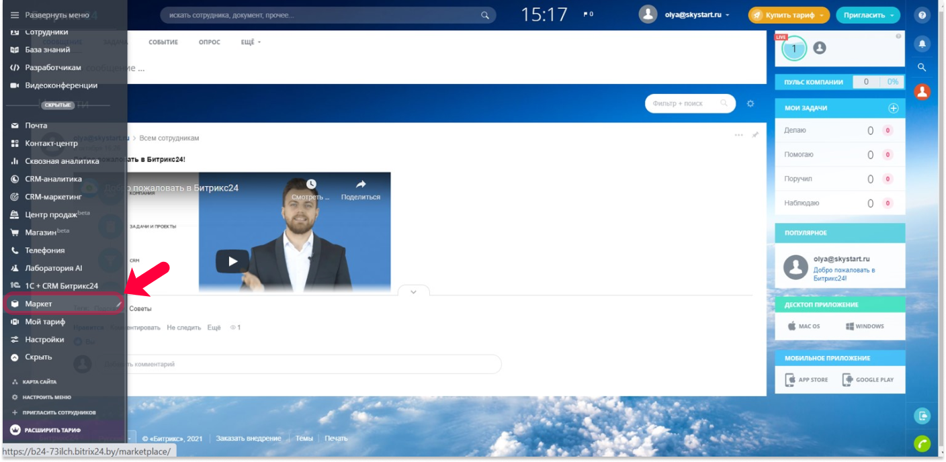Click the Сквозная аналитика chart icon

pyautogui.click(x=15, y=161)
